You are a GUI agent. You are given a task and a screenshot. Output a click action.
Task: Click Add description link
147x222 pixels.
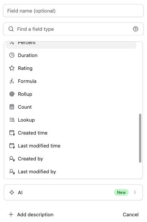click(35, 214)
